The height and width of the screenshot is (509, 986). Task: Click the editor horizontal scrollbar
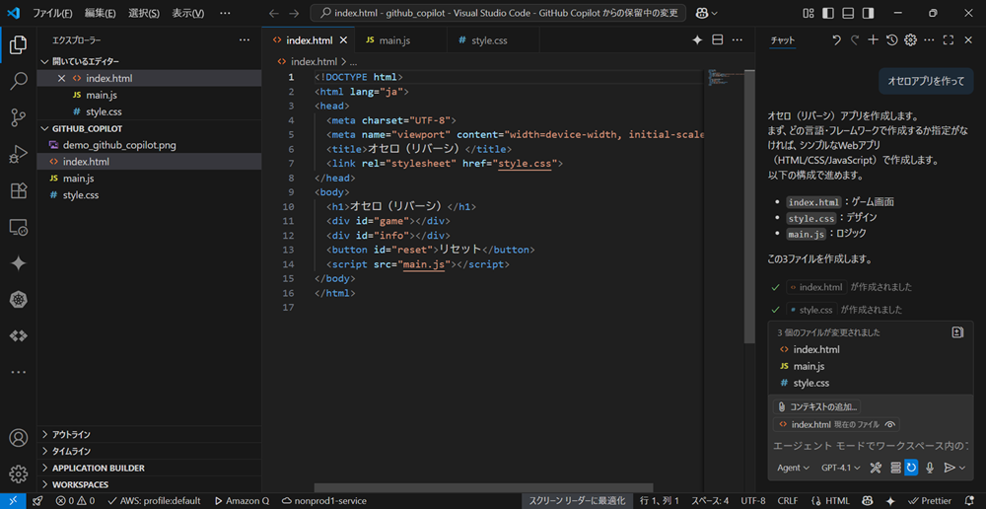[x=483, y=487]
